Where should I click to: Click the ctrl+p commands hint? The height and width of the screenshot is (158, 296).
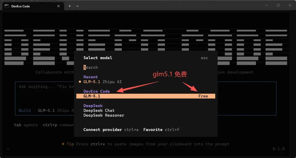pos(58,125)
